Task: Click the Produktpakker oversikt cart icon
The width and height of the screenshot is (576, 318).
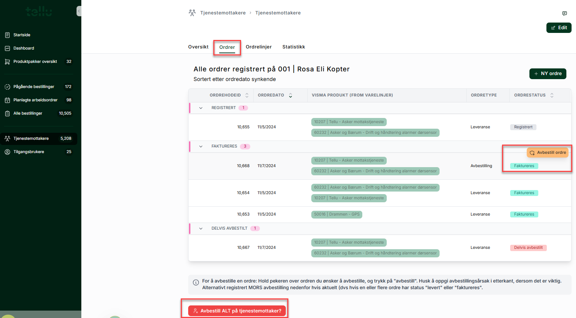Action: [x=7, y=62]
